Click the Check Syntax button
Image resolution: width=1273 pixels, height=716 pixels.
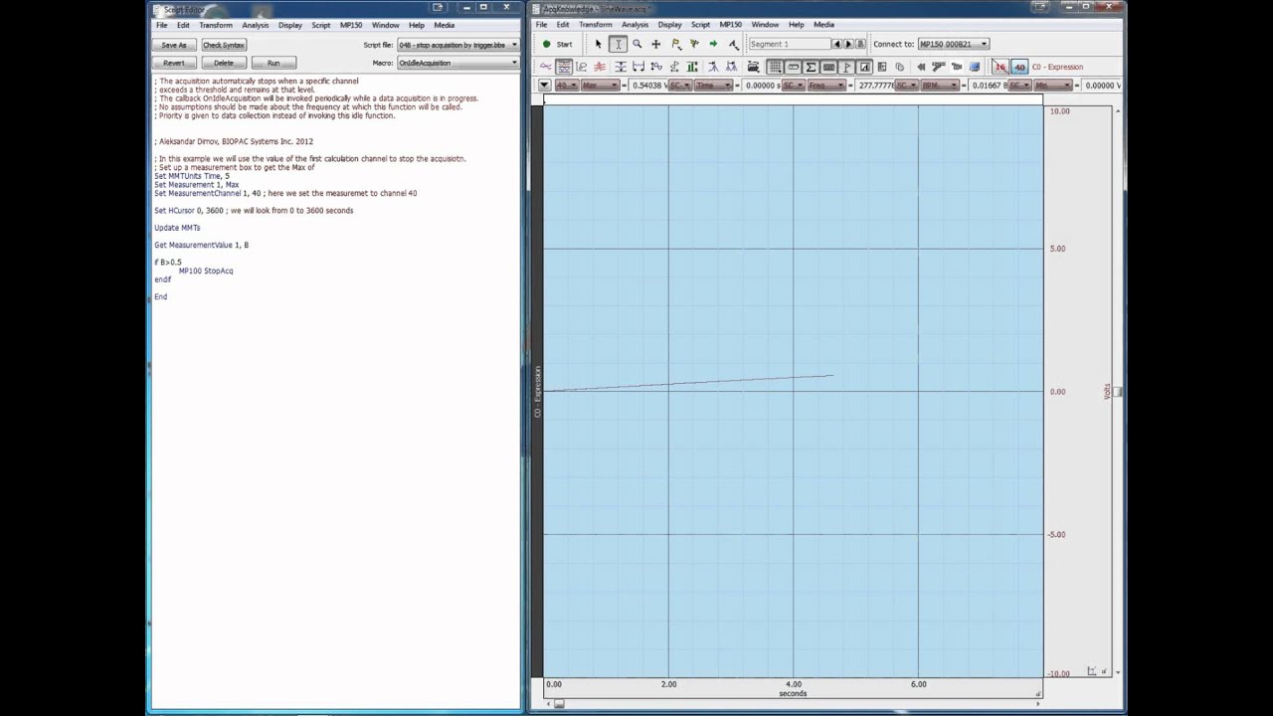(224, 45)
